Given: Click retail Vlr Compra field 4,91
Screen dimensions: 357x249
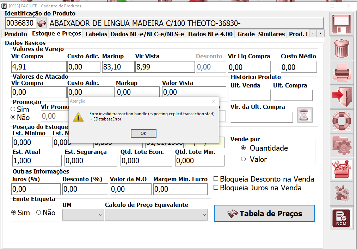Looking at the screenshot, I should (39, 67).
